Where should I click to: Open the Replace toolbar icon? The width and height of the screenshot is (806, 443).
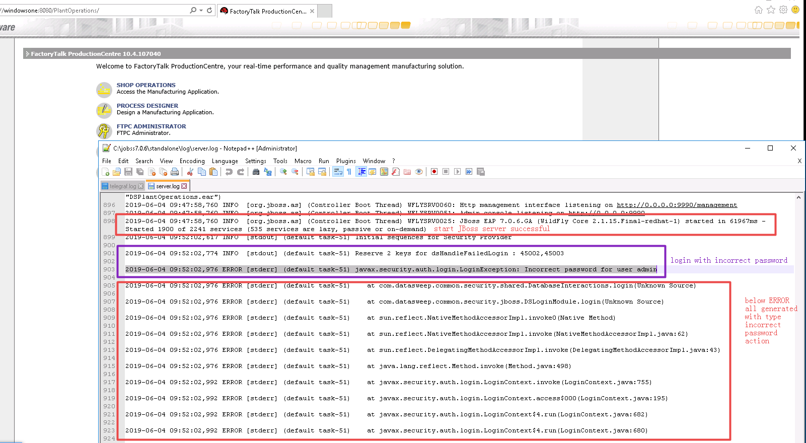pos(268,172)
